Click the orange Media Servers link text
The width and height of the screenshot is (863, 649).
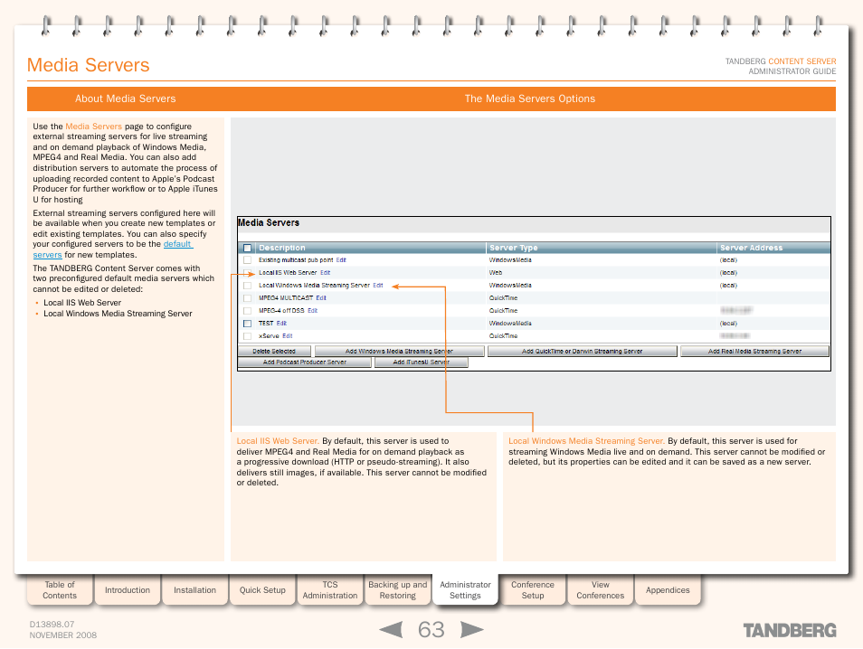[x=93, y=127]
